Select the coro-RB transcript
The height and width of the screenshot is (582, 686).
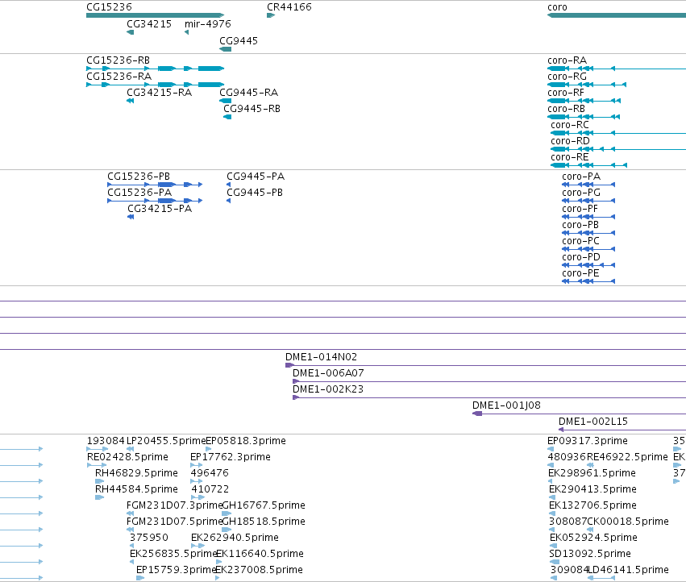pos(584,117)
